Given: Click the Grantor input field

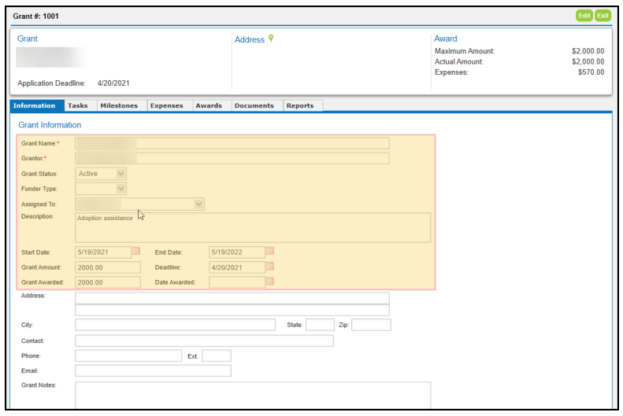Looking at the screenshot, I should click(232, 158).
